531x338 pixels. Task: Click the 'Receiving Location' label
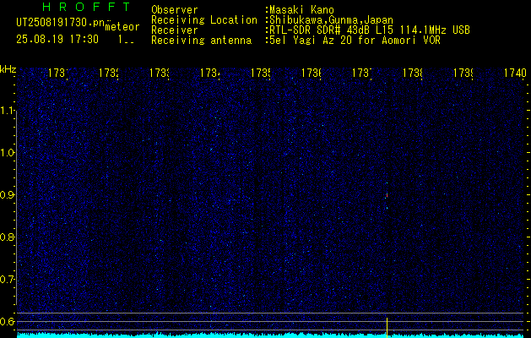[204, 20]
